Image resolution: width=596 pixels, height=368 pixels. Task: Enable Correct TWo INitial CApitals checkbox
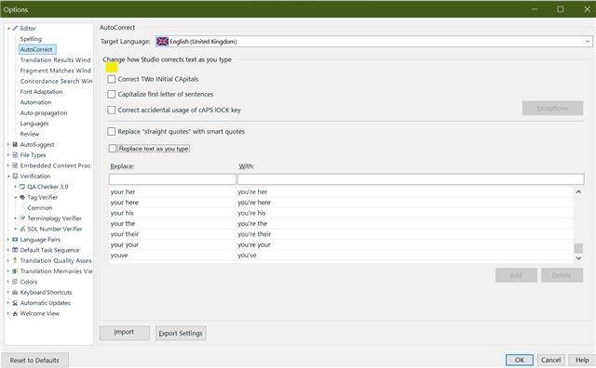coord(112,79)
